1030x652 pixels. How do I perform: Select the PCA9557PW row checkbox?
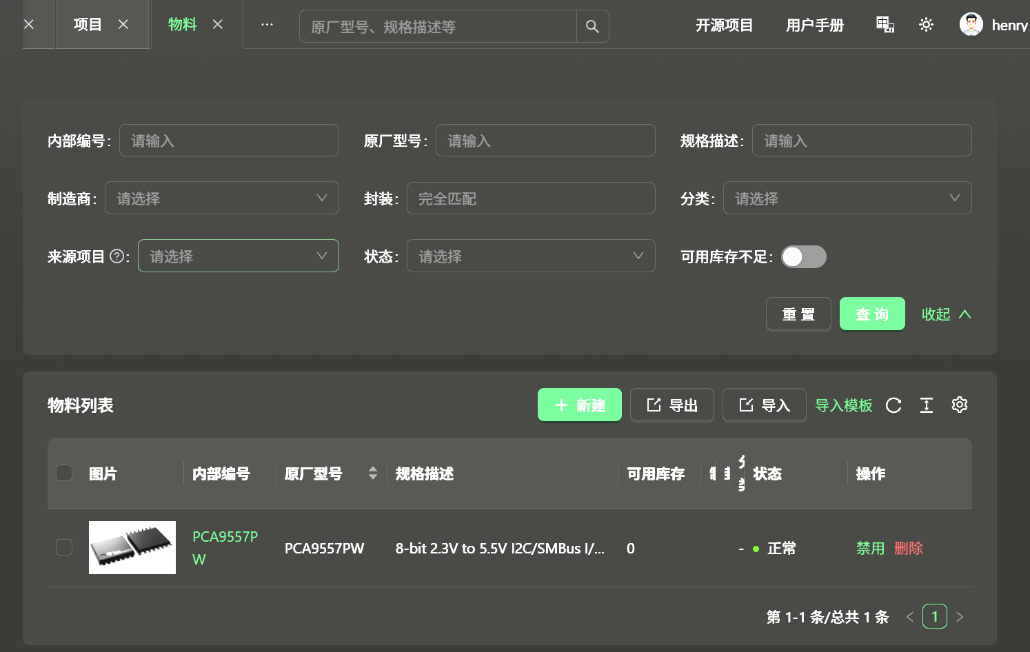click(x=64, y=547)
